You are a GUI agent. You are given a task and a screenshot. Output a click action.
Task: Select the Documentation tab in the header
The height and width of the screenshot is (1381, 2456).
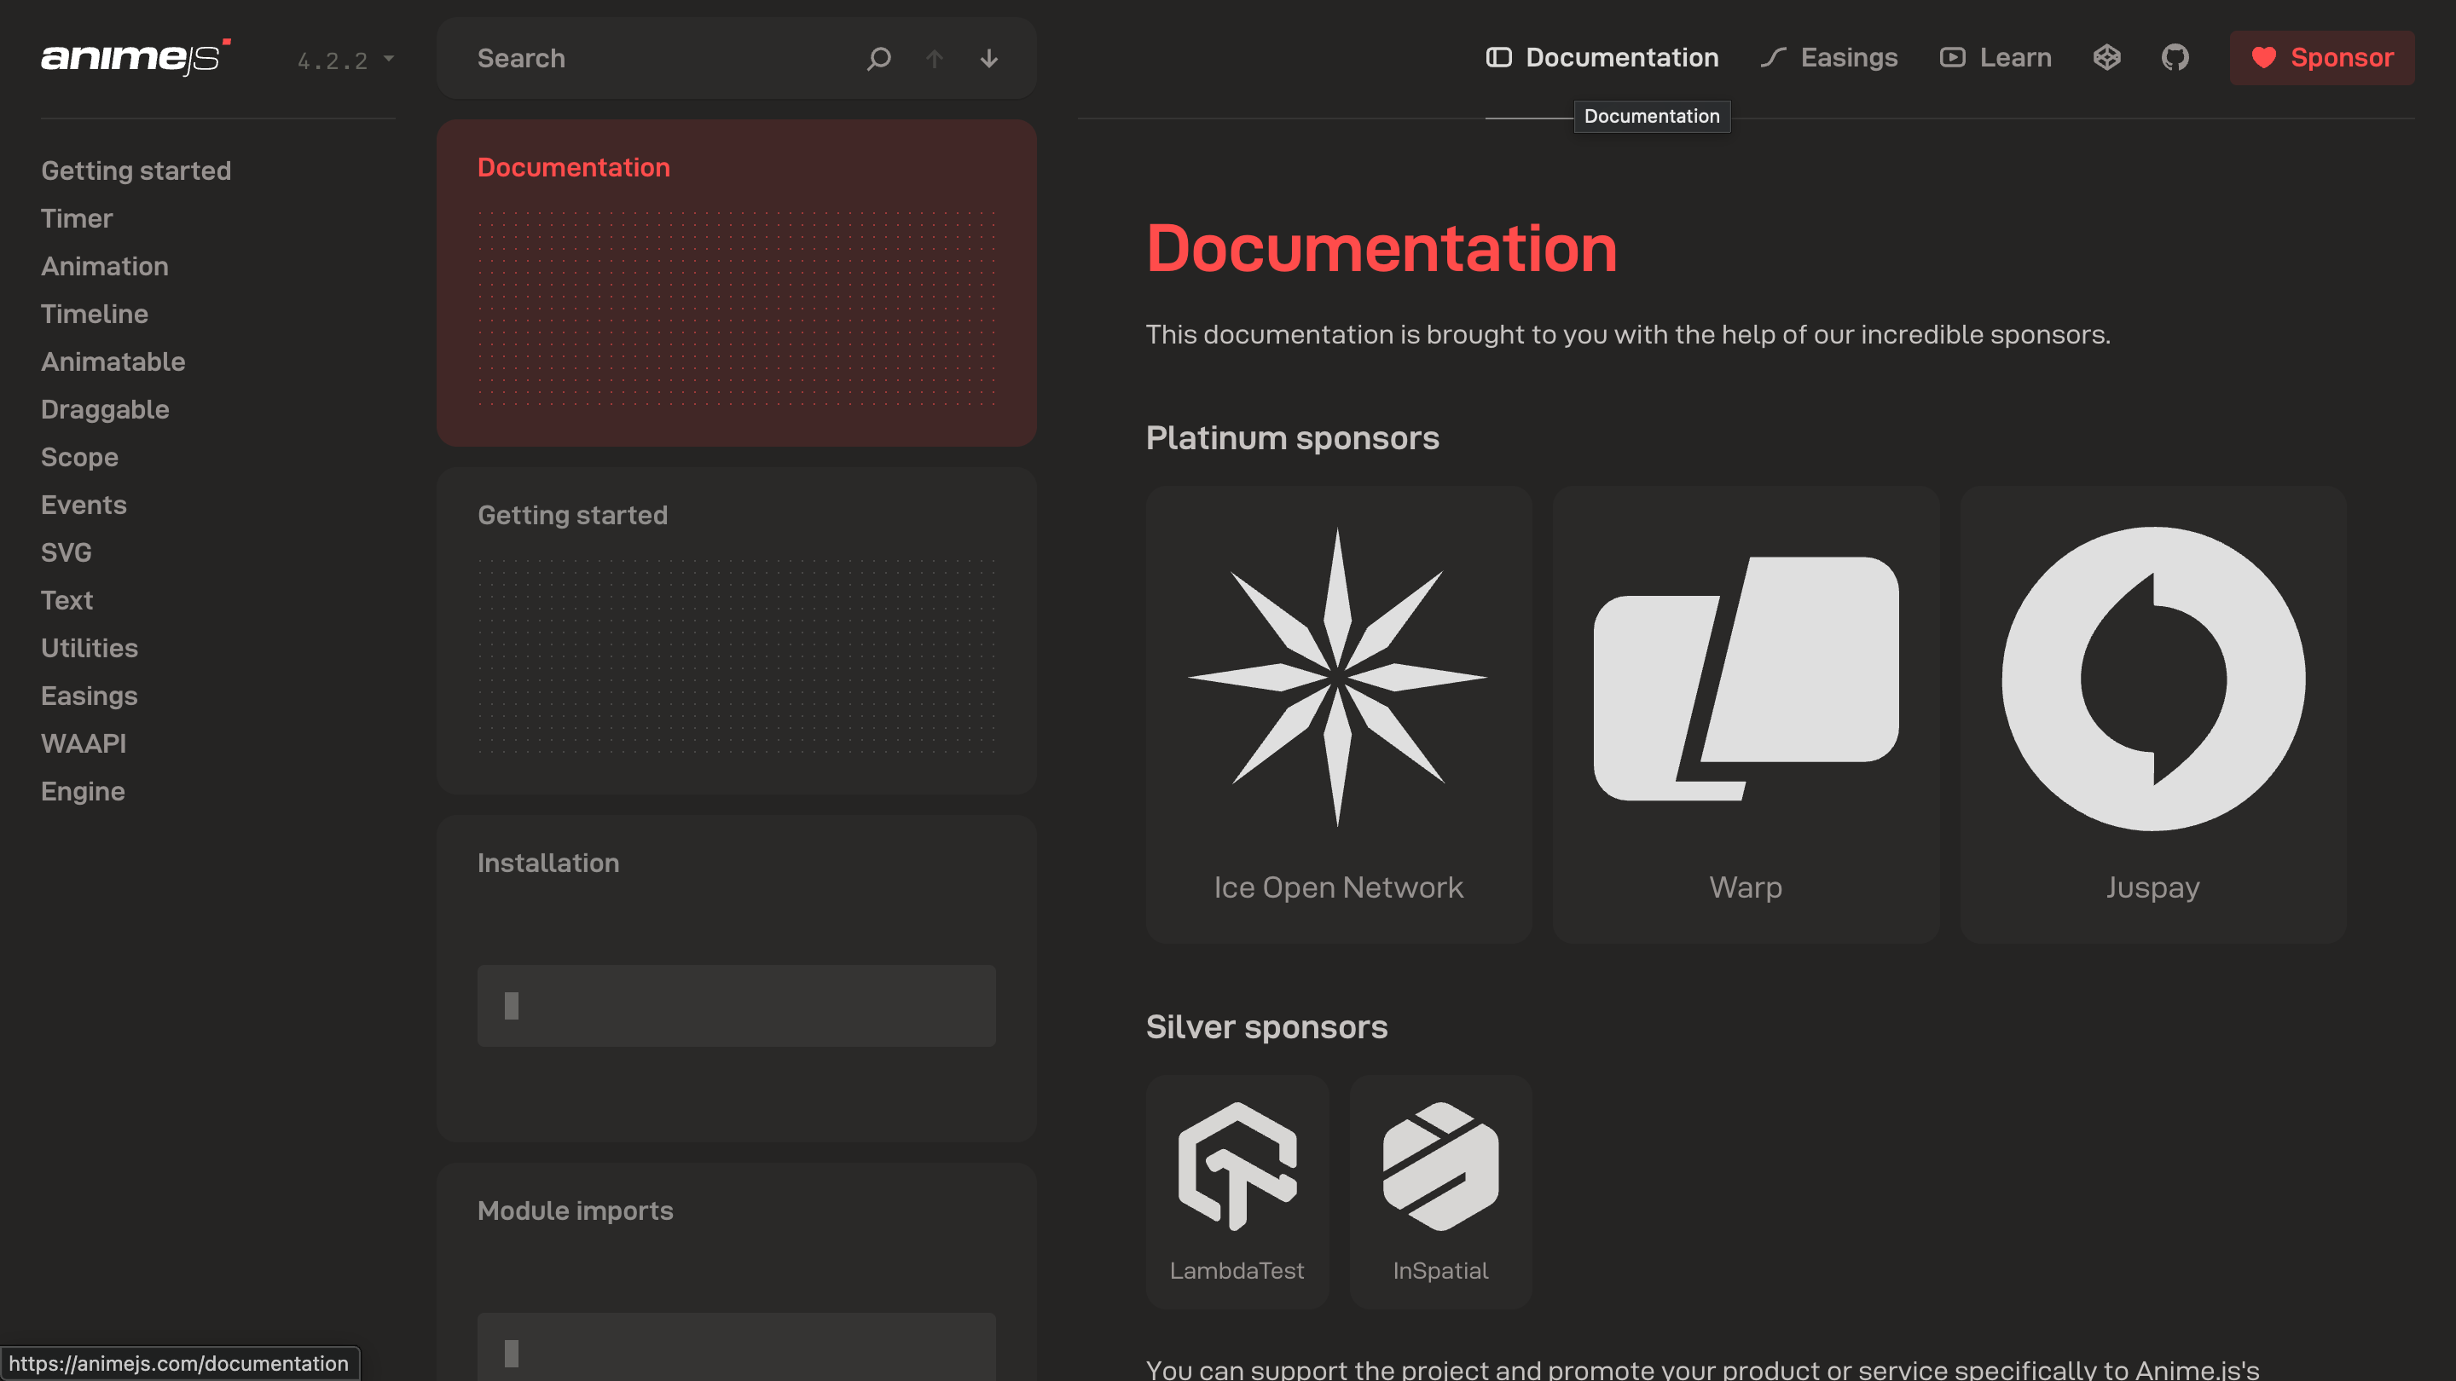[x=1621, y=57]
